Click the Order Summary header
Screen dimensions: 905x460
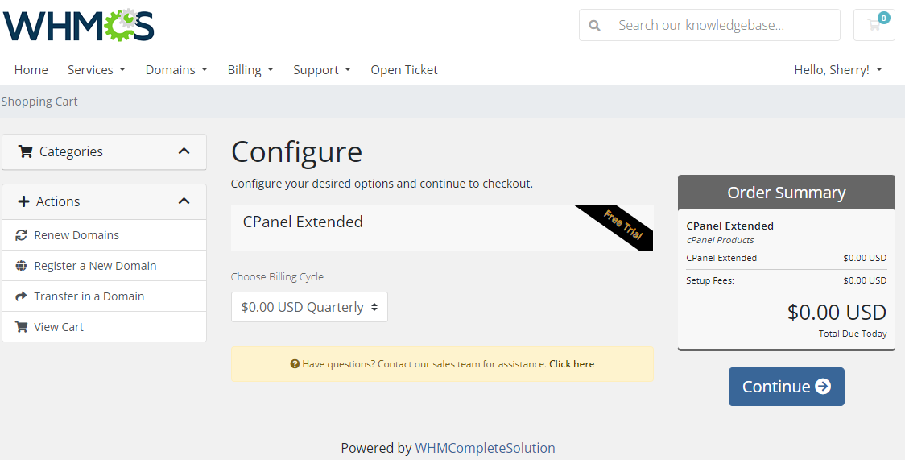click(x=786, y=193)
